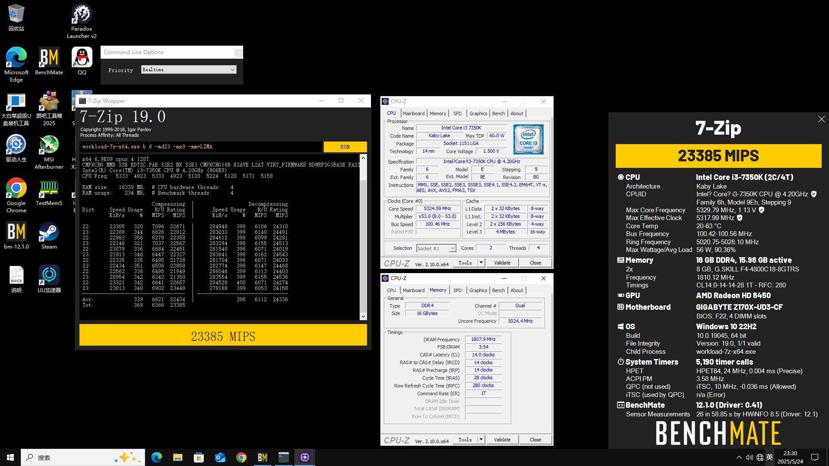Click scrollbar down arrow in 7-Zip output
The height and width of the screenshot is (466, 829).
[x=363, y=317]
